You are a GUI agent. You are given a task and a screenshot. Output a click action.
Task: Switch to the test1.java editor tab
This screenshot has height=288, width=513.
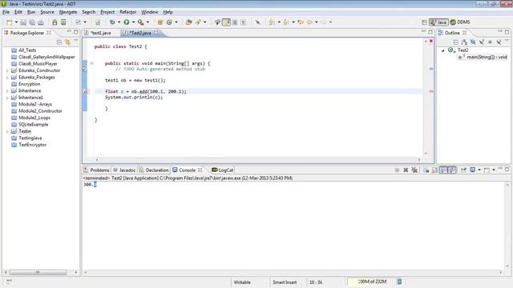coord(101,33)
